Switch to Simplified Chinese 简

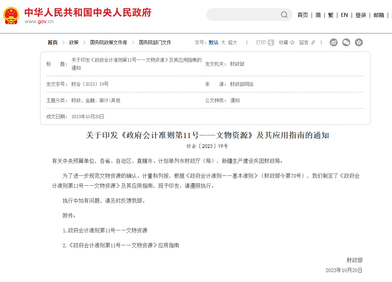click(x=317, y=15)
